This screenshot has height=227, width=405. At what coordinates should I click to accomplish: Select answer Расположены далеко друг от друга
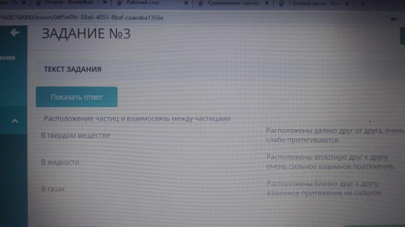point(335,135)
